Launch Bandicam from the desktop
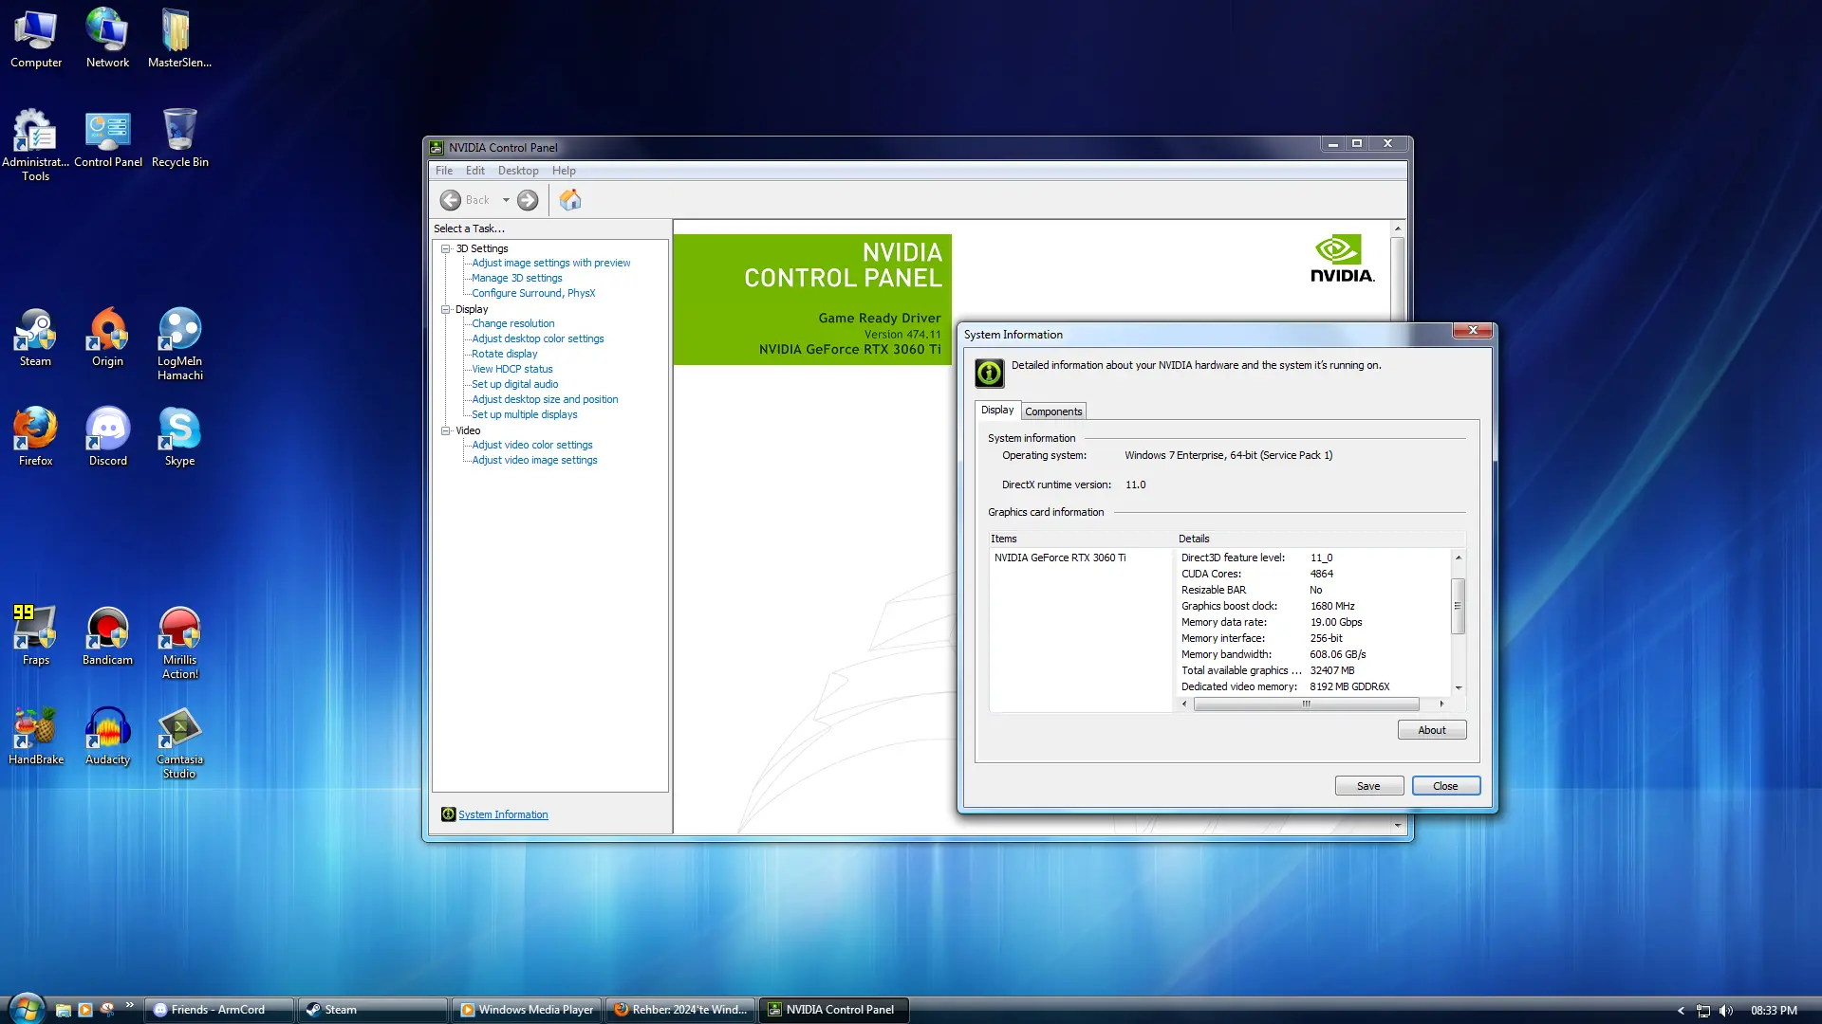Screen dimensions: 1822x1024 (x=107, y=636)
